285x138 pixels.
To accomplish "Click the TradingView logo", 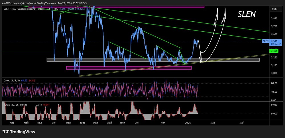I will click(19, 132).
